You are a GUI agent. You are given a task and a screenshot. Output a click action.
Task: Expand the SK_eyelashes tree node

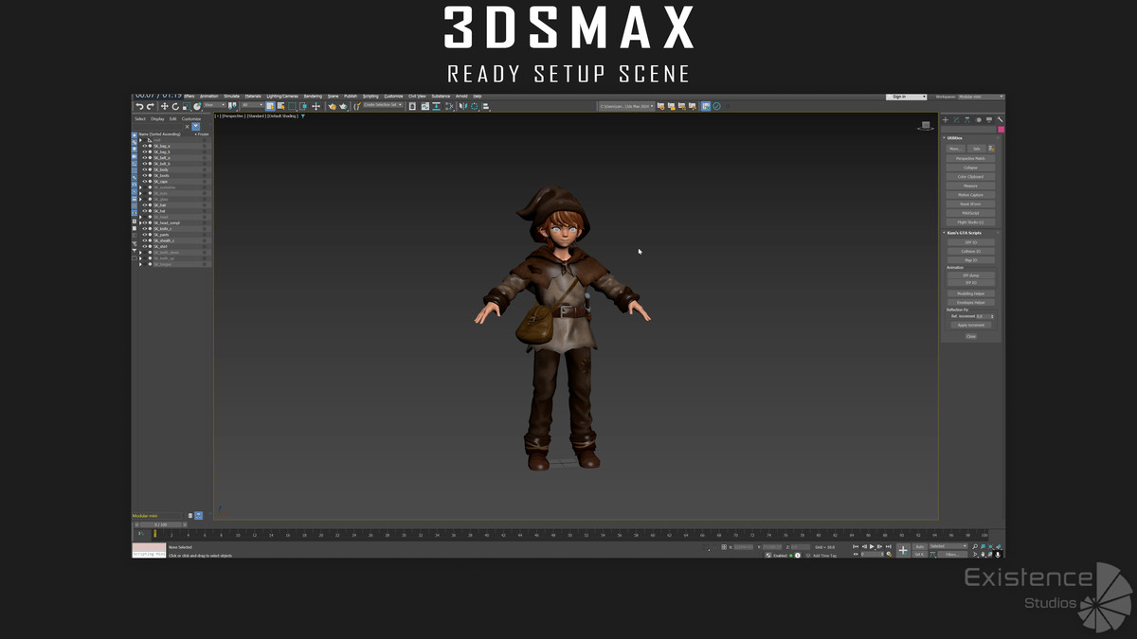[140, 187]
